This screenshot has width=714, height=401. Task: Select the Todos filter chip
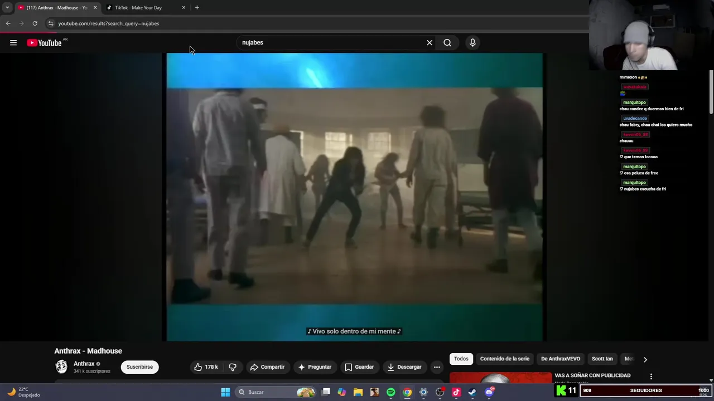pyautogui.click(x=461, y=359)
